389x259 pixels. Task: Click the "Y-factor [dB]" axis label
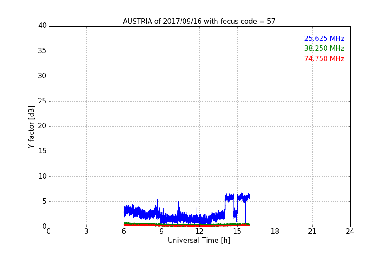pos(31,127)
